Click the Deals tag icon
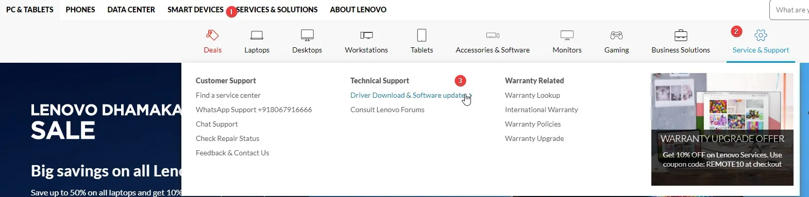The width and height of the screenshot is (809, 197). tap(212, 35)
